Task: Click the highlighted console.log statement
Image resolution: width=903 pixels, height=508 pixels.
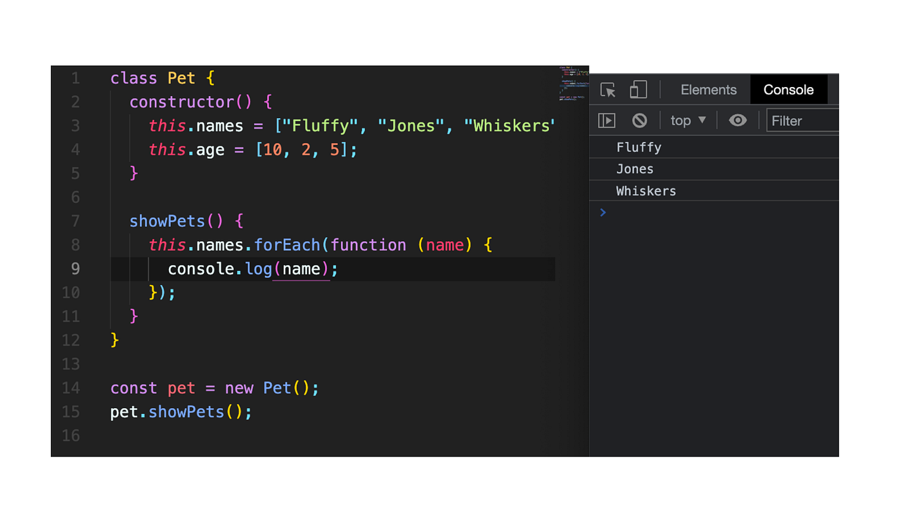Action: pyautogui.click(x=252, y=269)
